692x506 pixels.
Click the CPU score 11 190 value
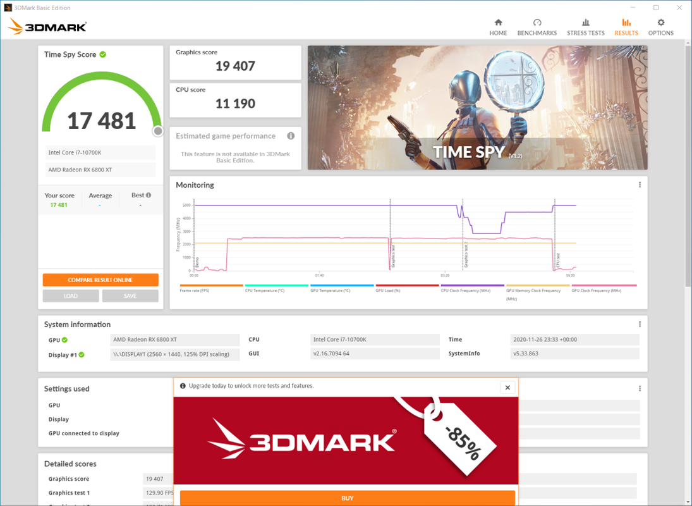click(x=235, y=104)
